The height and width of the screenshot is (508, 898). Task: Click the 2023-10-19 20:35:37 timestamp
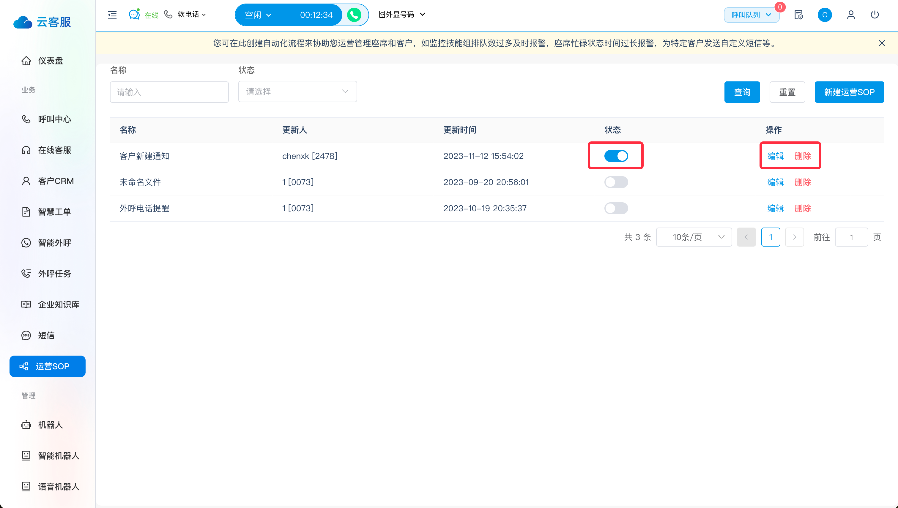coord(485,208)
